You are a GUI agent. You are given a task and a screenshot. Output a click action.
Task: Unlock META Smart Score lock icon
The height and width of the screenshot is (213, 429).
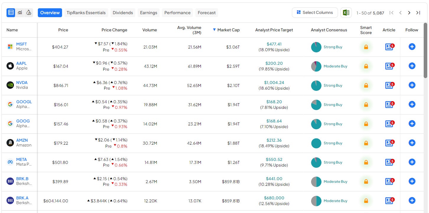(366, 162)
